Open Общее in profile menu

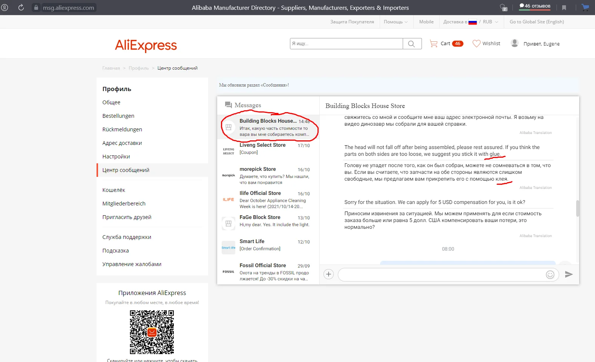[111, 102]
